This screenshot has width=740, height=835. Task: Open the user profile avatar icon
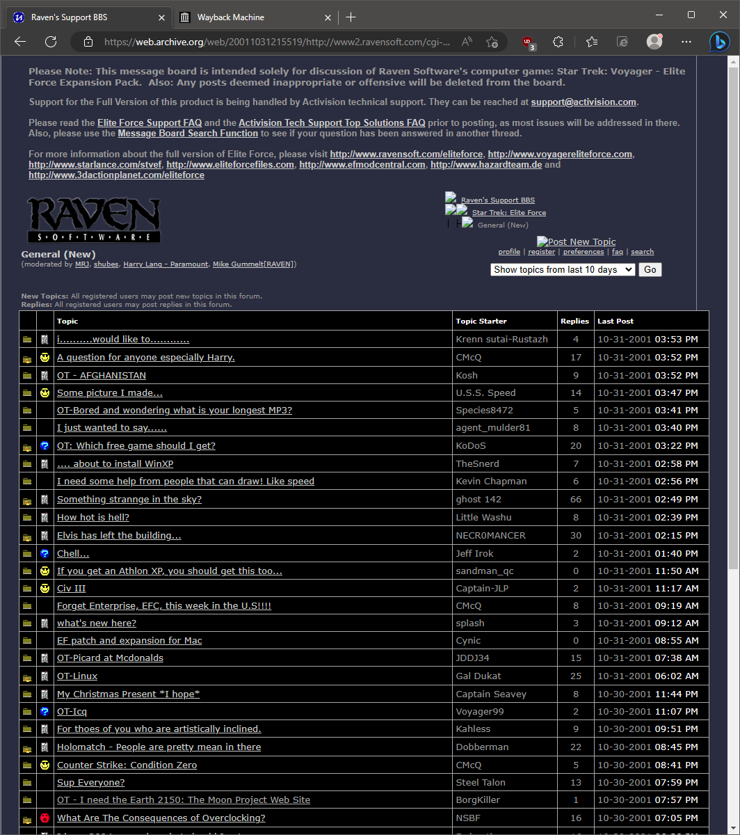[x=654, y=42]
